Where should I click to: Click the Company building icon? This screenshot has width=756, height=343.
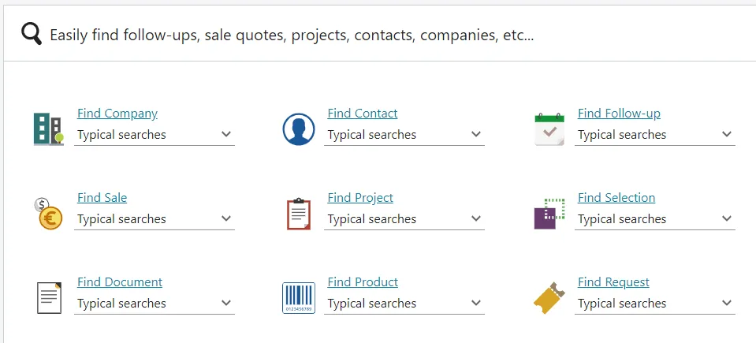[48, 129]
